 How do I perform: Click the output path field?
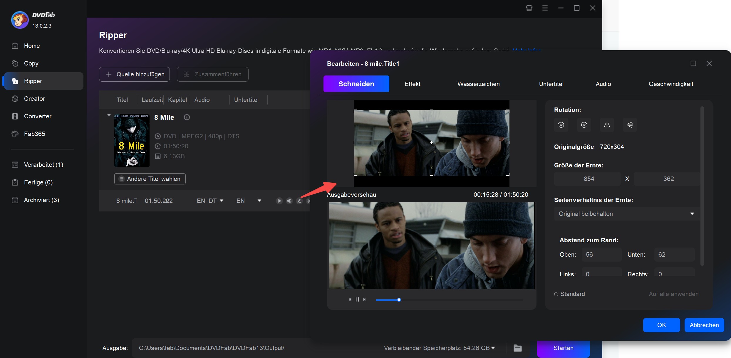click(256, 348)
